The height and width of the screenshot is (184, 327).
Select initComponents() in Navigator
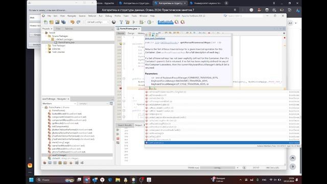pos(60,126)
